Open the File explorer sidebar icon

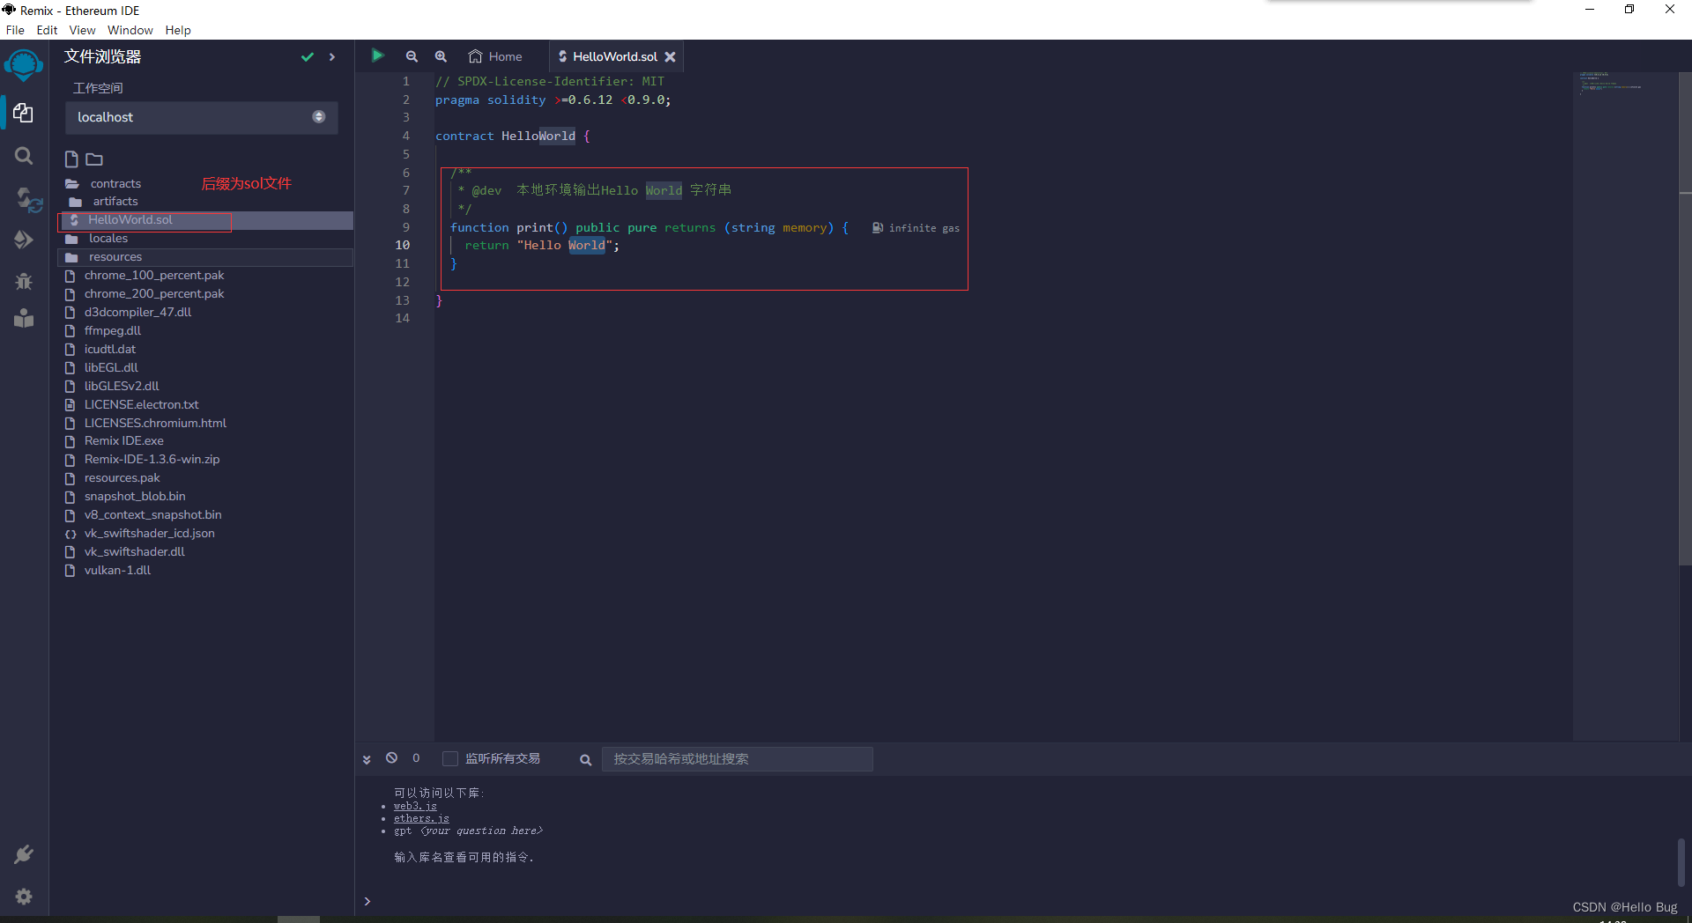pos(24,113)
